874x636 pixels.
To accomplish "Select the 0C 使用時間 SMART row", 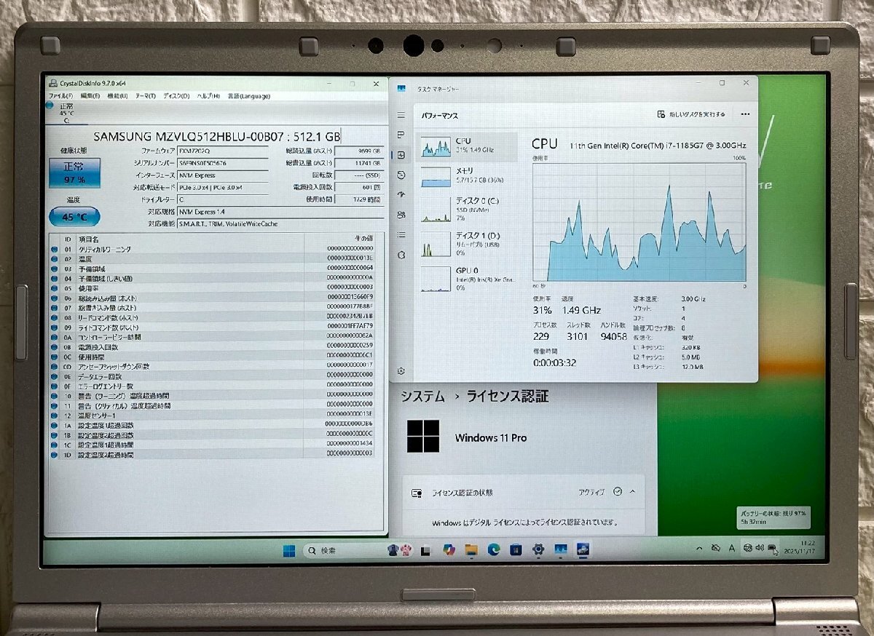I will (216, 357).
